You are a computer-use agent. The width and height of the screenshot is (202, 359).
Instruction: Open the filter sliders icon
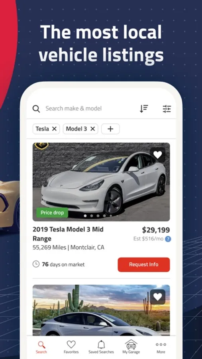pyautogui.click(x=167, y=109)
